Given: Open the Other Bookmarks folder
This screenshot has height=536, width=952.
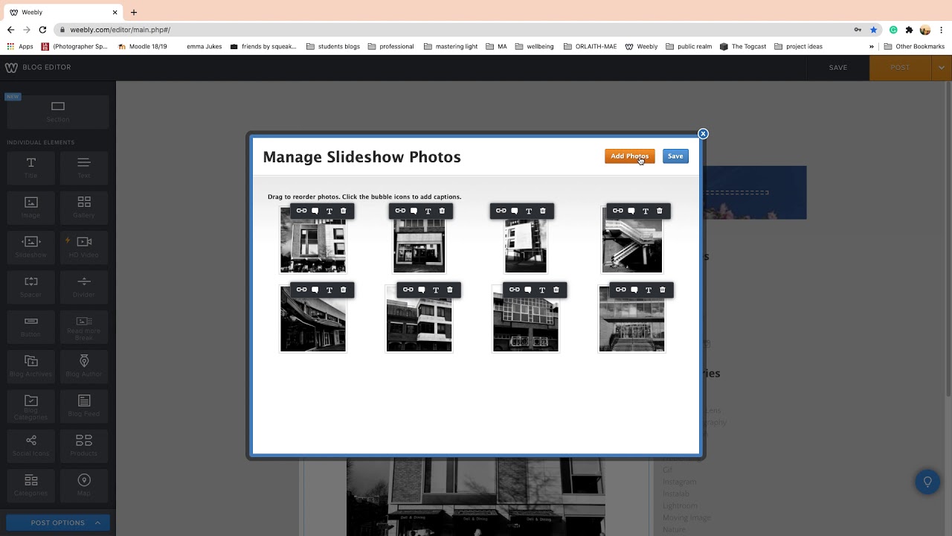Looking at the screenshot, I should [913, 46].
